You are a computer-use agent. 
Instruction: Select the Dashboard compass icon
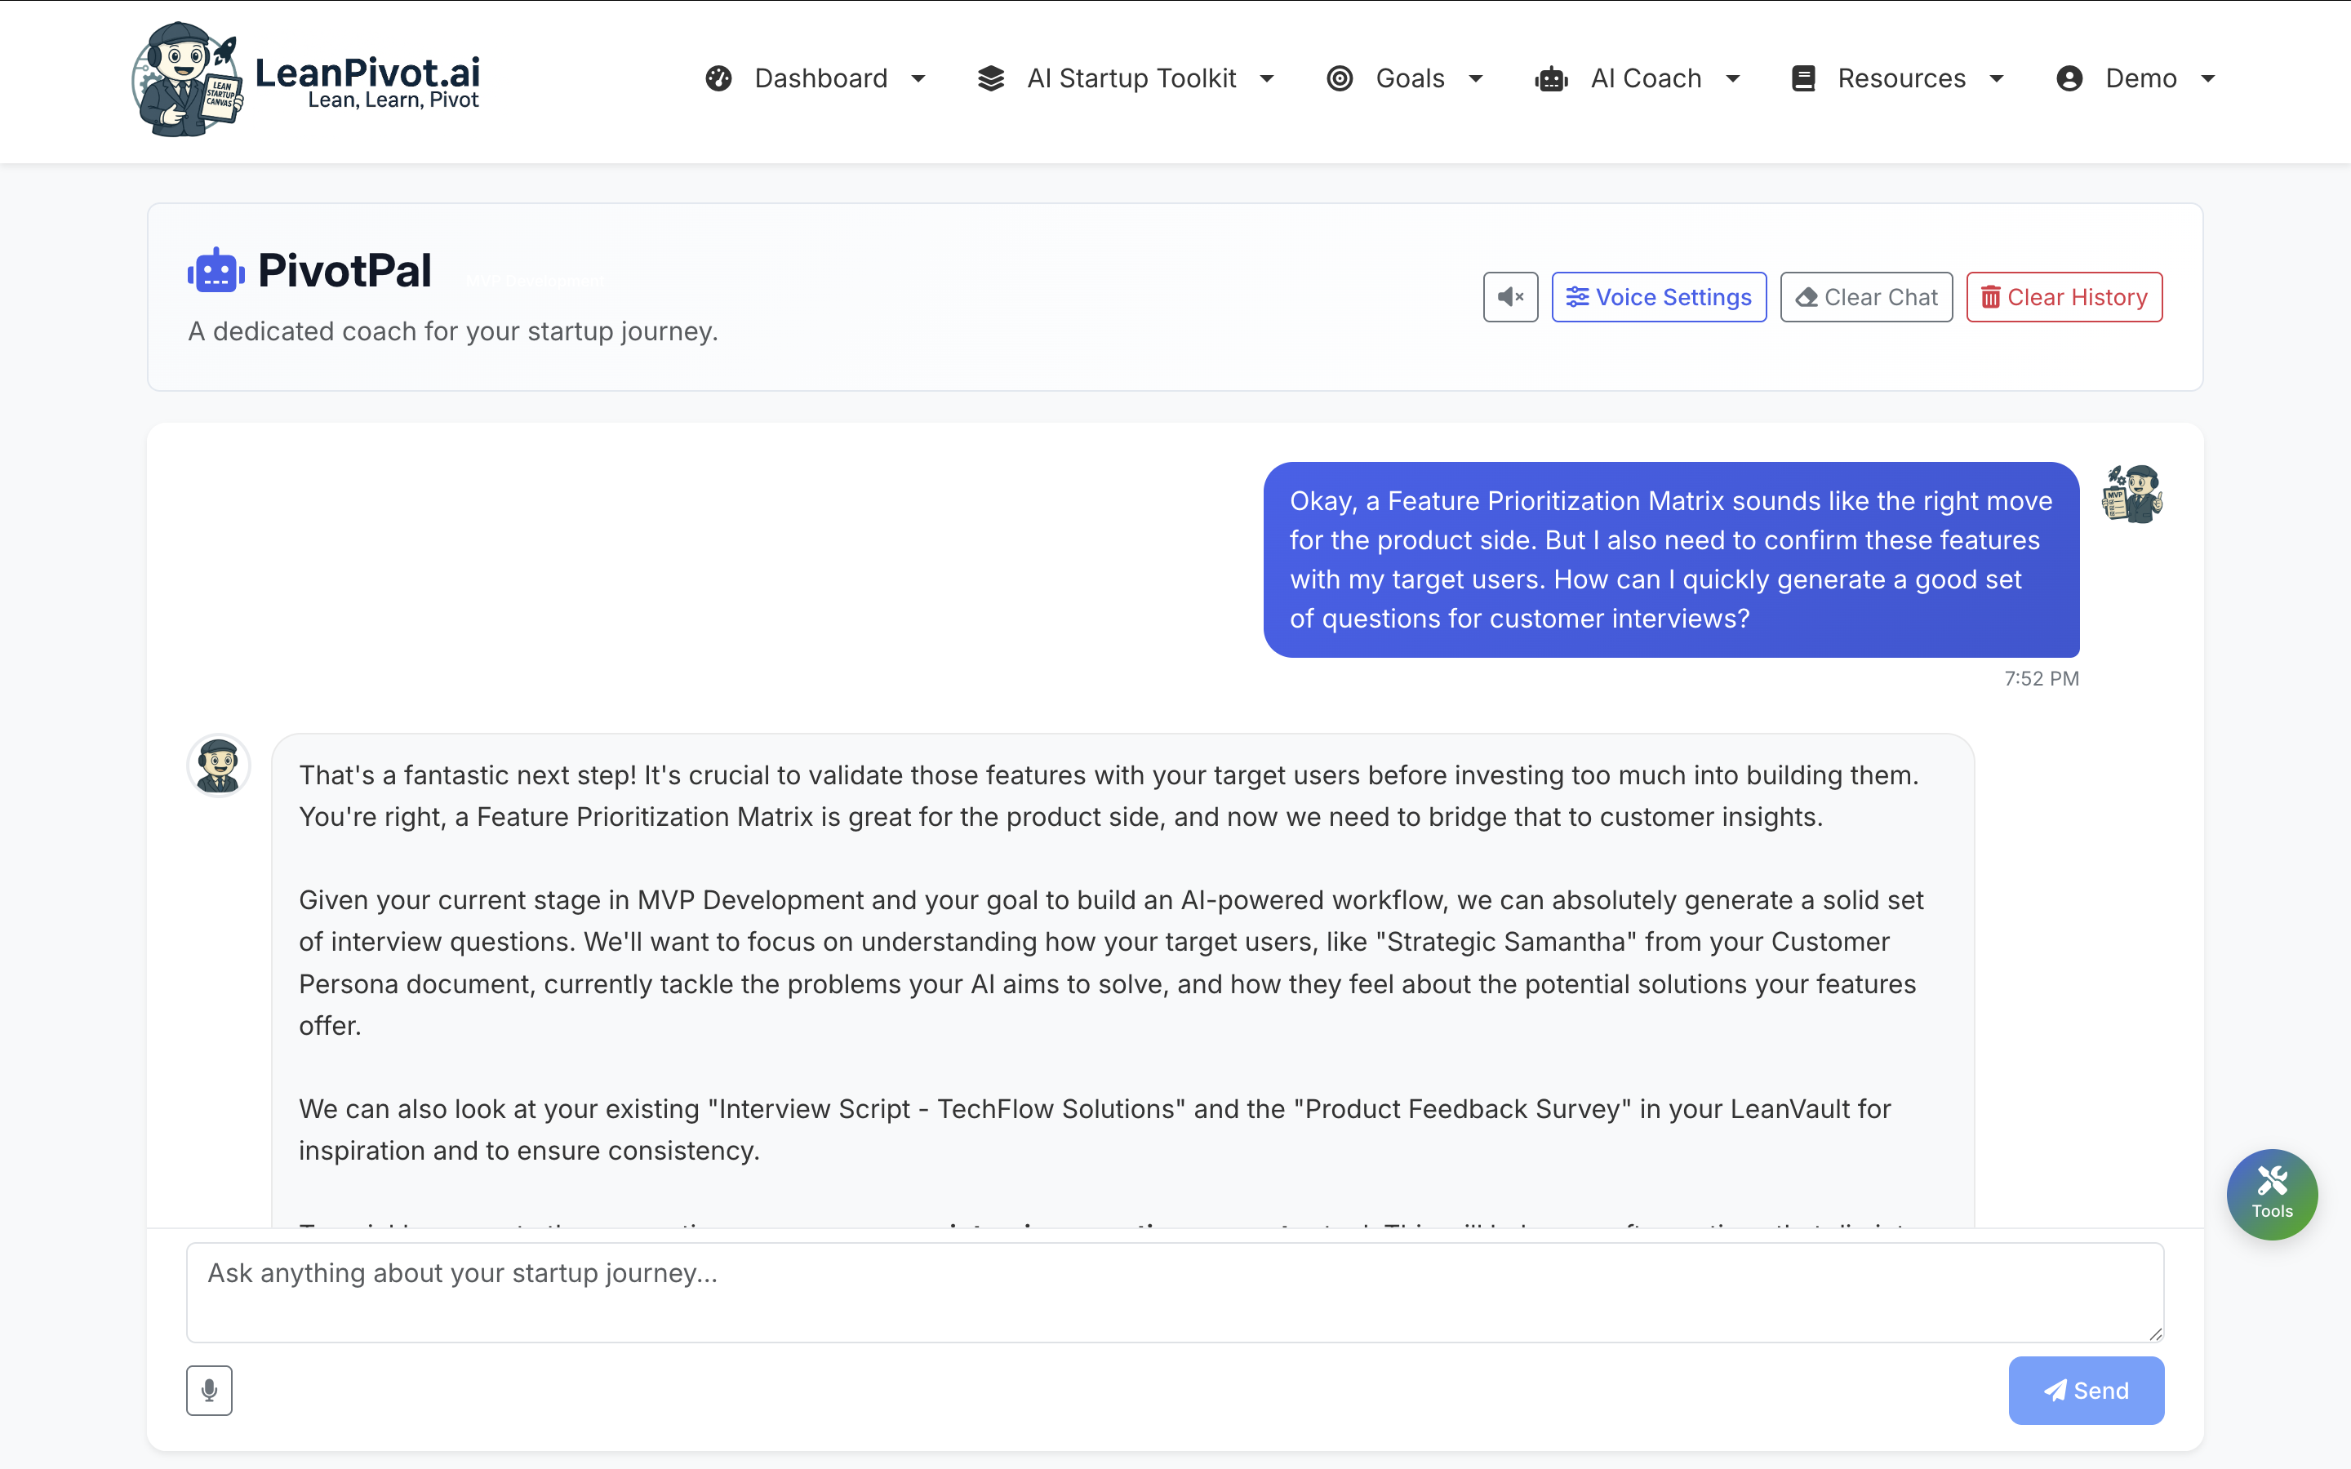tap(718, 78)
